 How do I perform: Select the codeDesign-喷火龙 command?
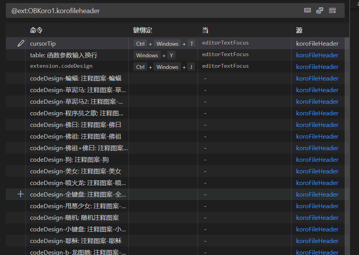tap(78, 183)
